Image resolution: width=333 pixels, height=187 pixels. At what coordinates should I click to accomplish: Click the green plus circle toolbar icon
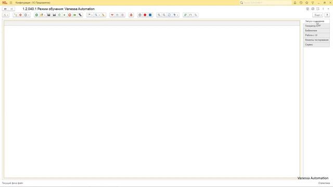(x=36, y=15)
